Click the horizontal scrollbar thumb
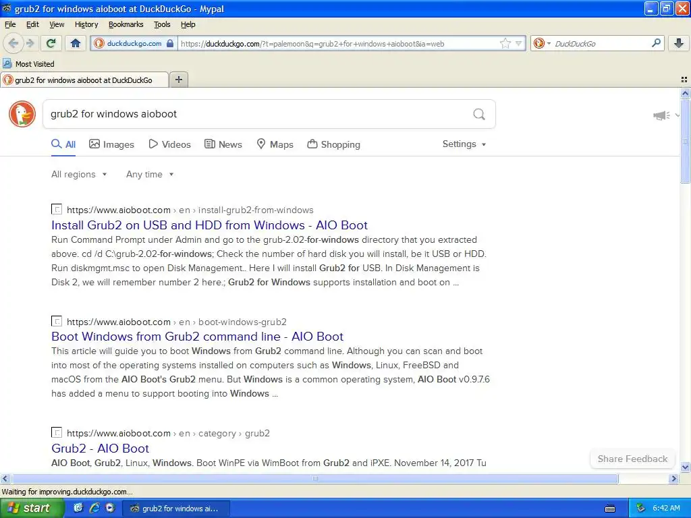The height and width of the screenshot is (518, 691). coord(314,479)
